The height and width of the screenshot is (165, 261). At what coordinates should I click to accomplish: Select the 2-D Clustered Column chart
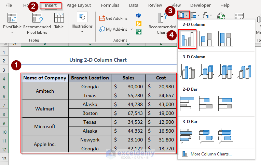pos(187,39)
